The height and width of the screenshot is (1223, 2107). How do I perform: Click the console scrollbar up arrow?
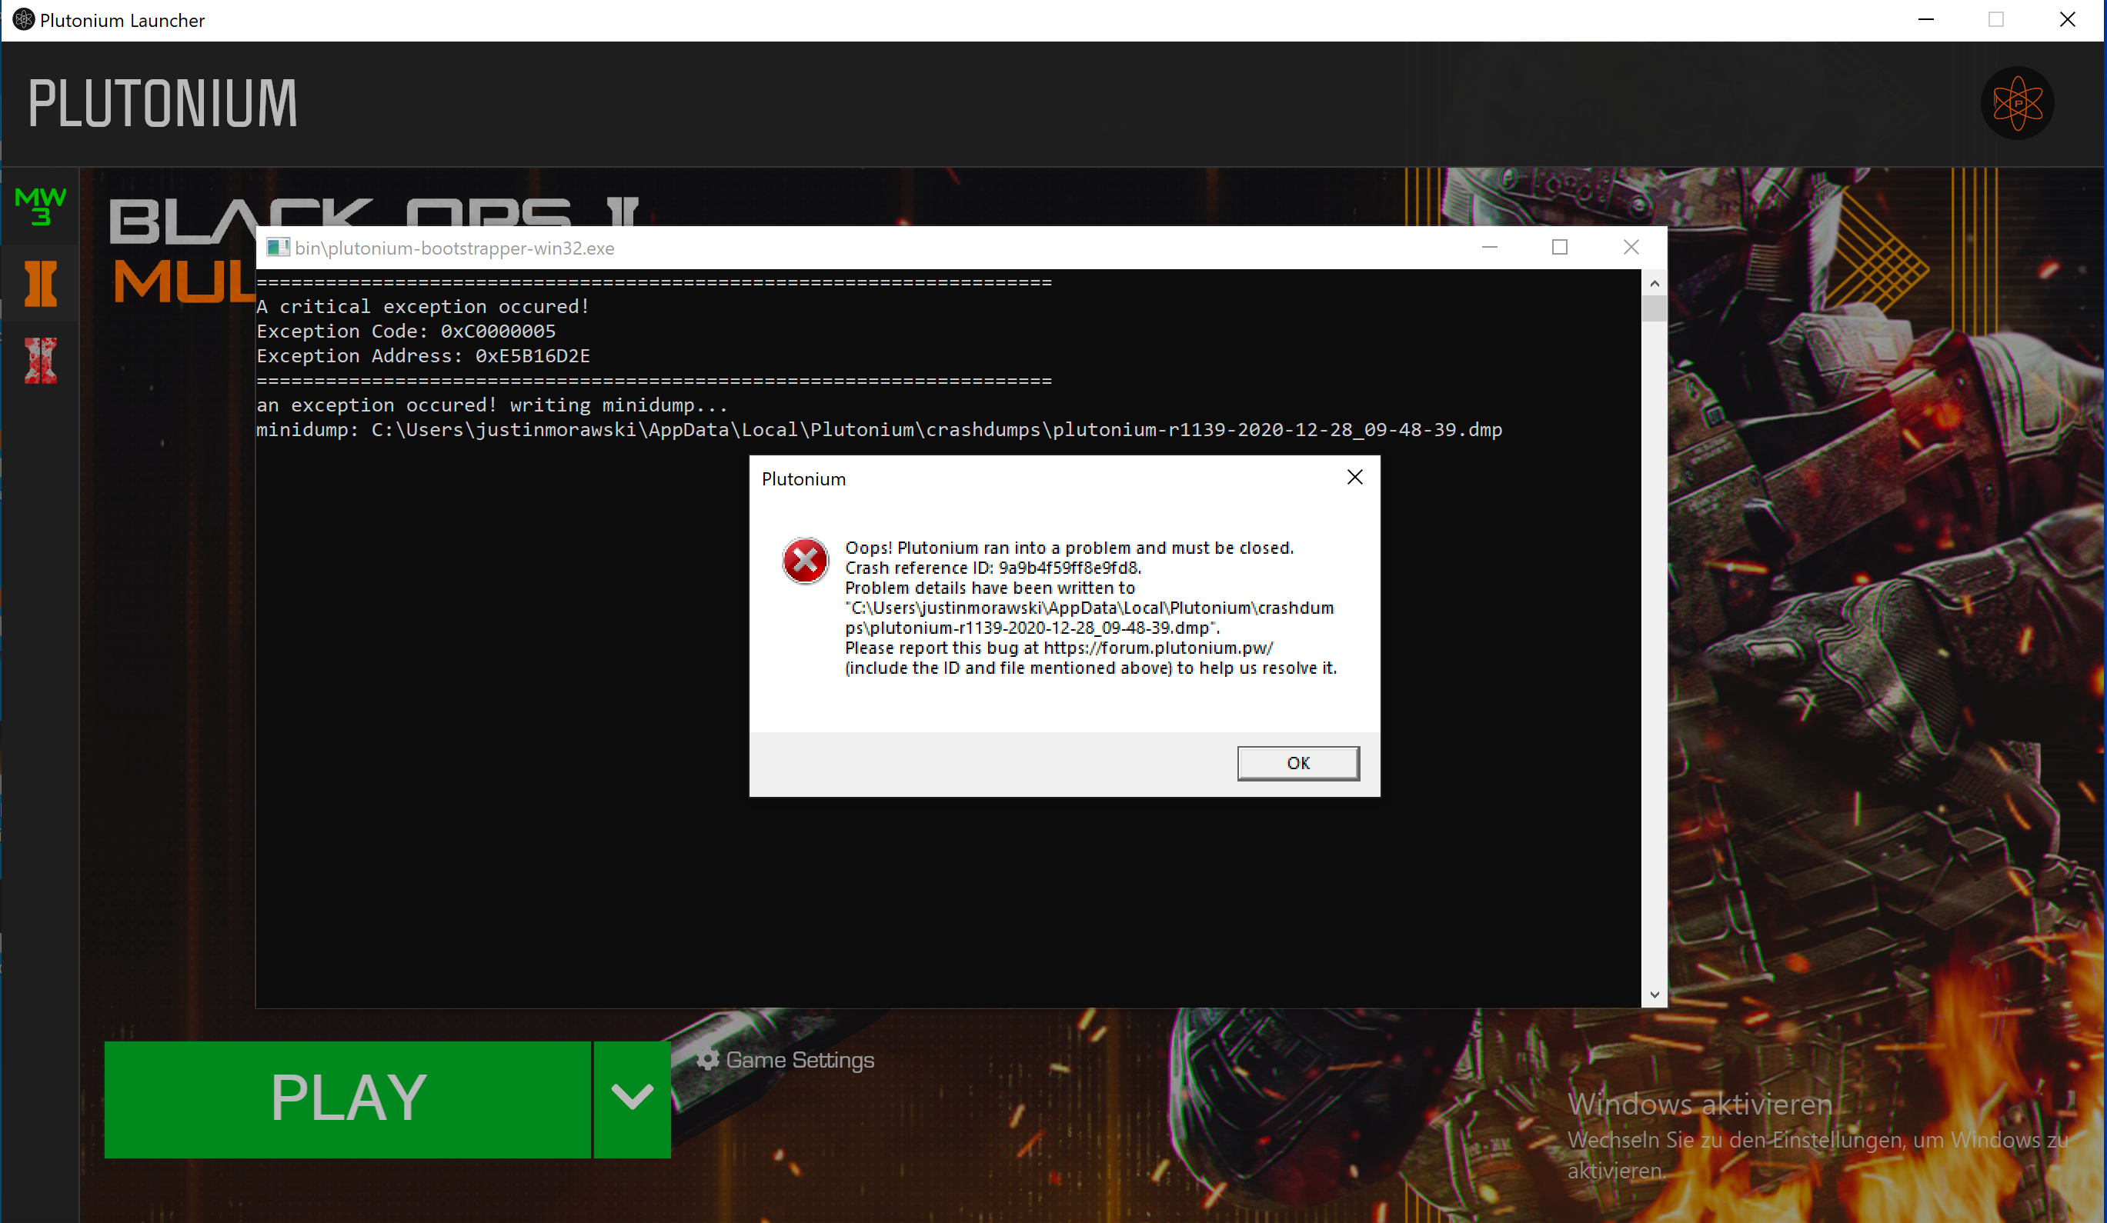click(1654, 285)
